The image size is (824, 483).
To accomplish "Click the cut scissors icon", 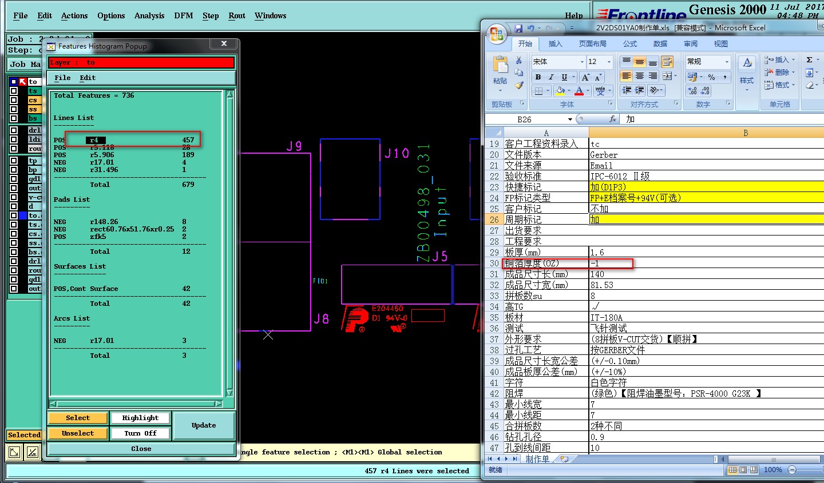I will [518, 60].
